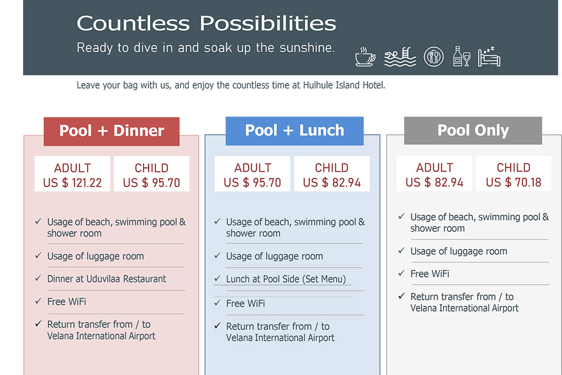Select the Pool Only header

pyautogui.click(x=473, y=130)
